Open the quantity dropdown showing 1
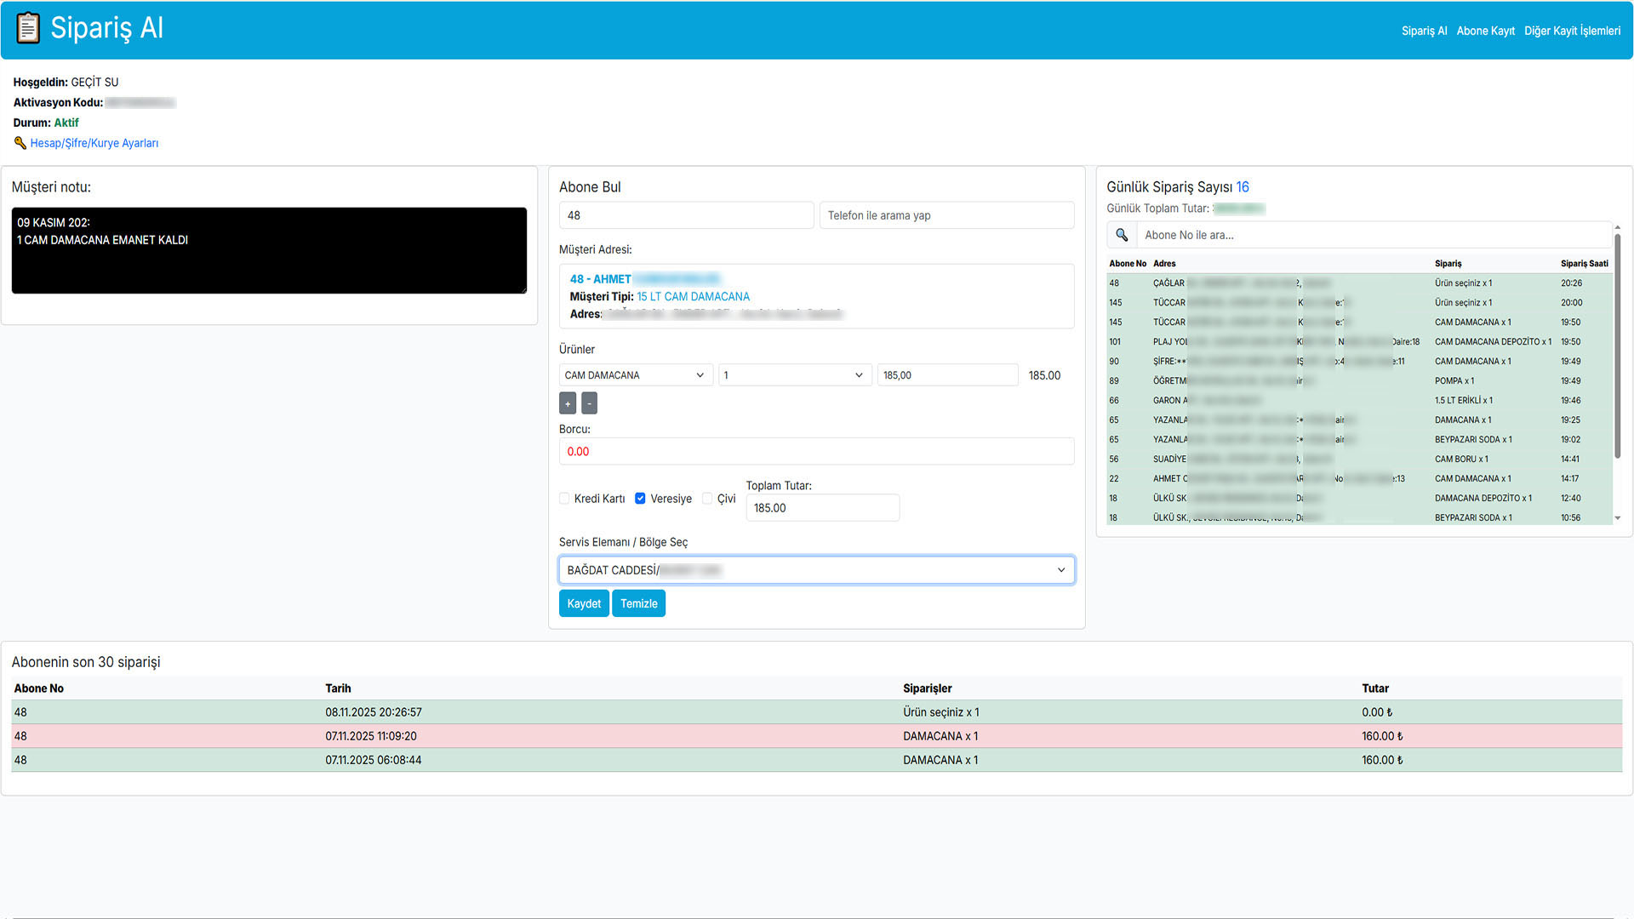The width and height of the screenshot is (1634, 919). tap(795, 375)
